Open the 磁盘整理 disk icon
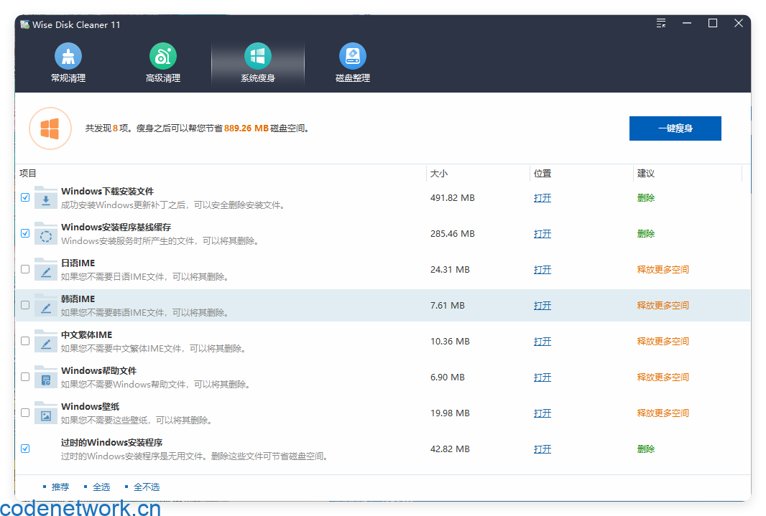The image size is (766, 516). click(352, 56)
